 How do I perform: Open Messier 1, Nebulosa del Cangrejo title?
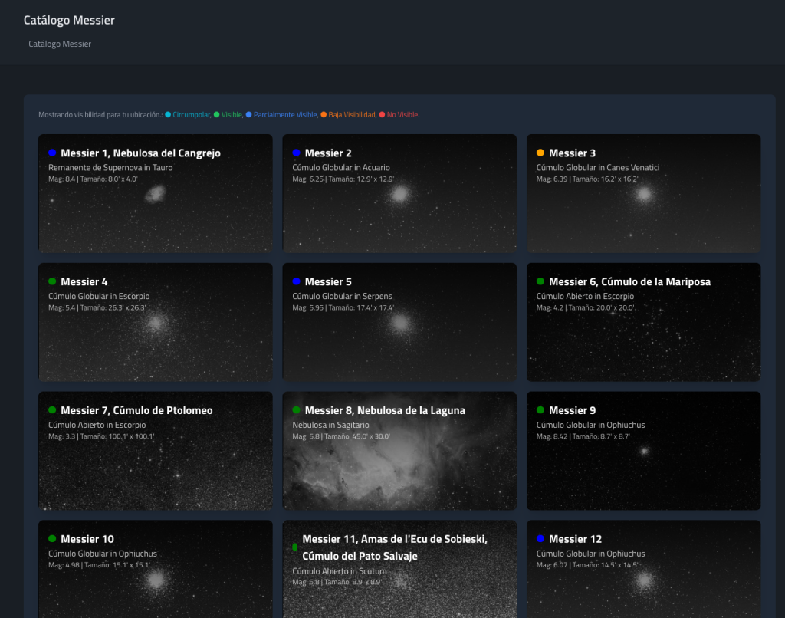pos(141,153)
